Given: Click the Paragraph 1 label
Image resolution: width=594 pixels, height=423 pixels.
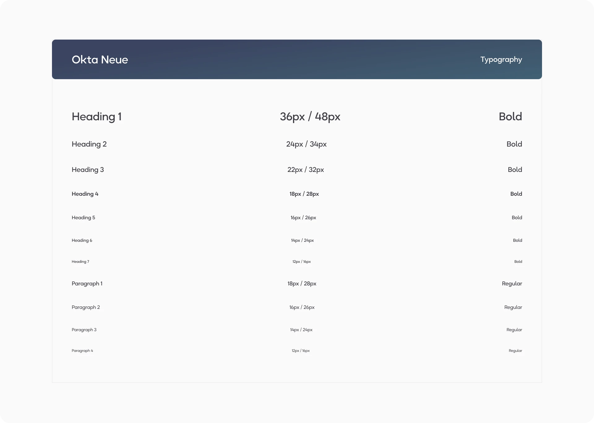Looking at the screenshot, I should (x=87, y=284).
